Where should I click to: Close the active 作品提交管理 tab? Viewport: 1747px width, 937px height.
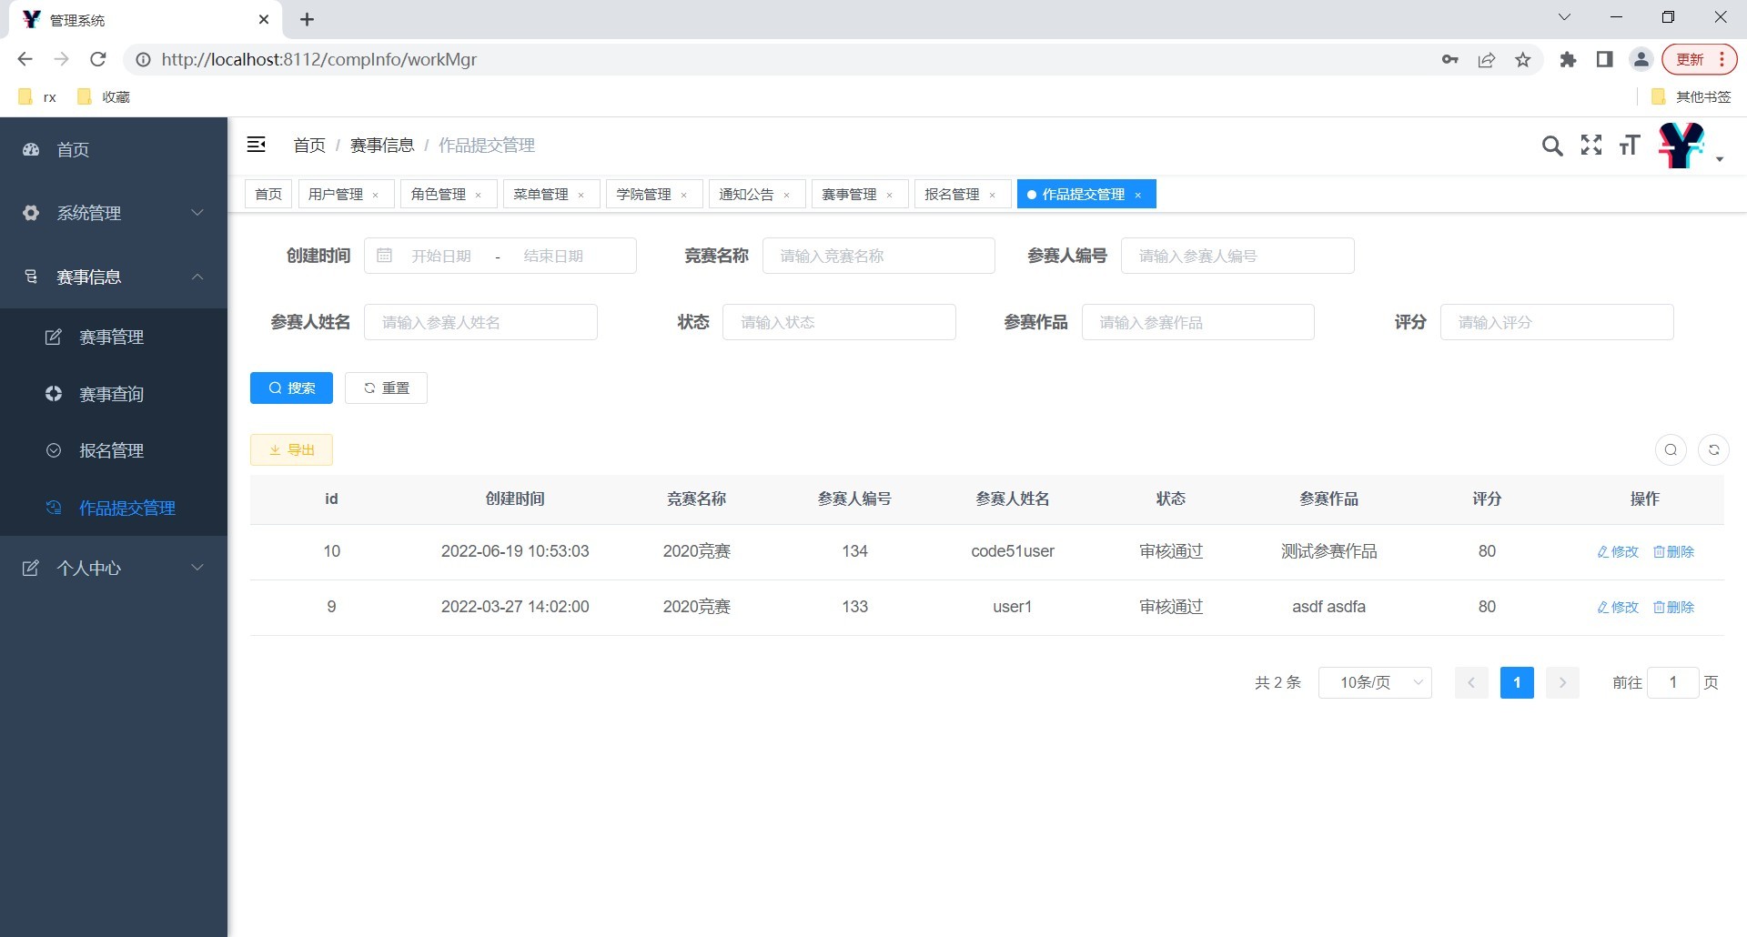coord(1138,195)
